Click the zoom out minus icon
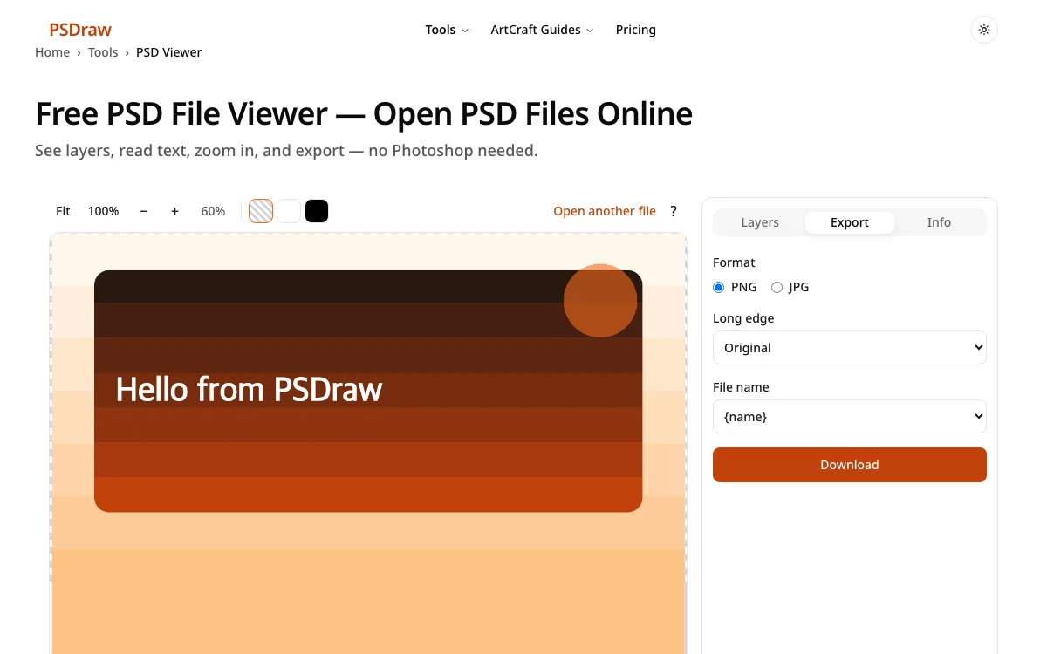The image size is (1047, 654). tap(143, 211)
